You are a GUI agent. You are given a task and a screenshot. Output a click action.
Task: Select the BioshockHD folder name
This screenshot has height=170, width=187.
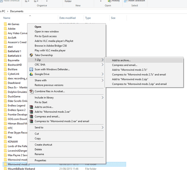(x=15, y=65)
